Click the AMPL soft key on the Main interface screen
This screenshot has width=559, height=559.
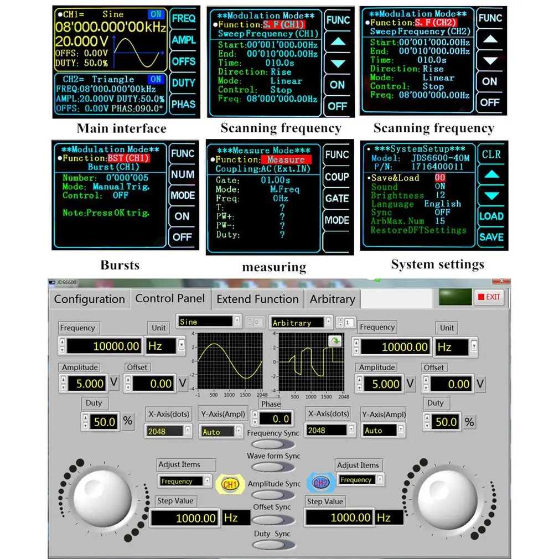click(x=184, y=39)
